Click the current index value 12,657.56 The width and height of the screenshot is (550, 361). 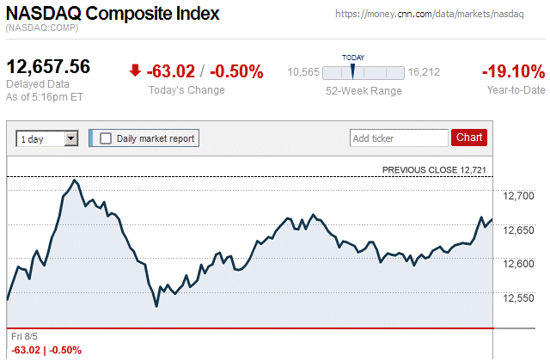[x=49, y=66]
